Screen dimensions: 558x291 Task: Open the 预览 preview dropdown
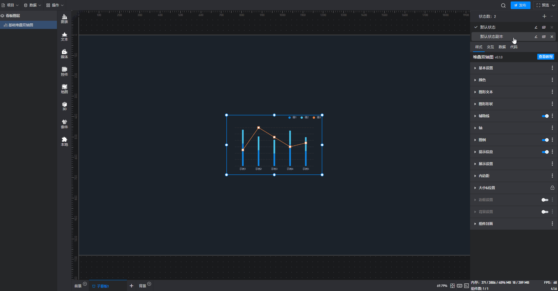coord(545,5)
